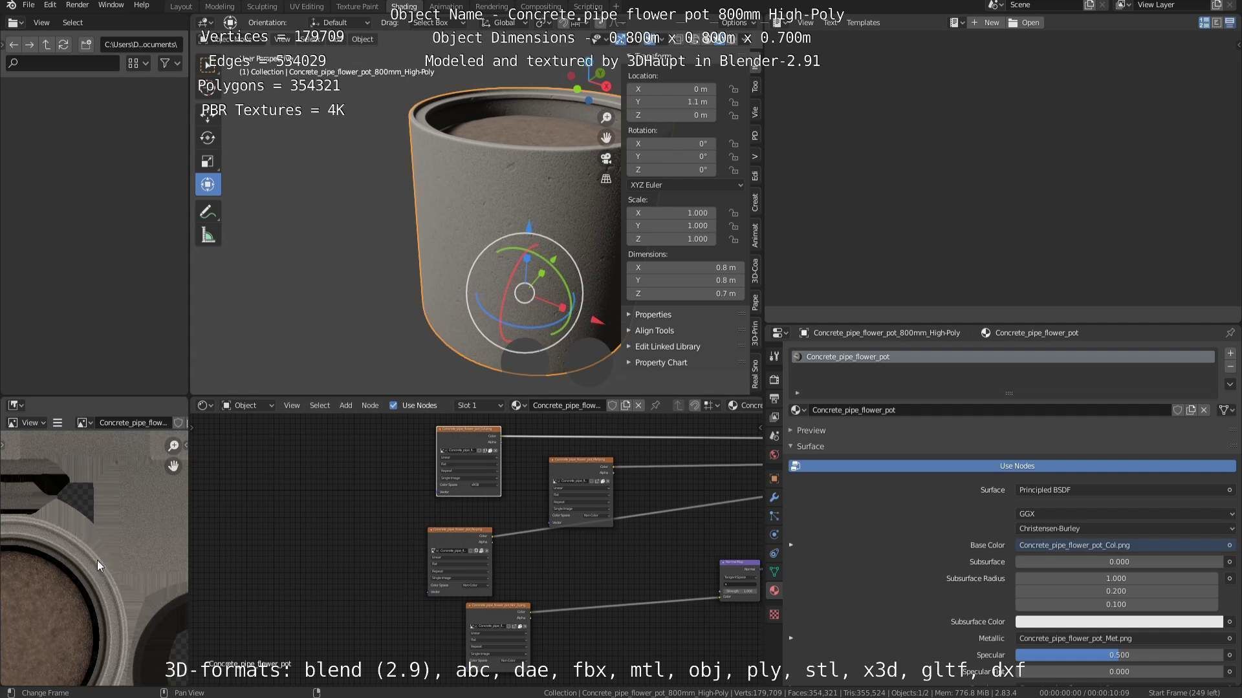
Task: Open the Object Data mesh tab
Action: pos(774,572)
